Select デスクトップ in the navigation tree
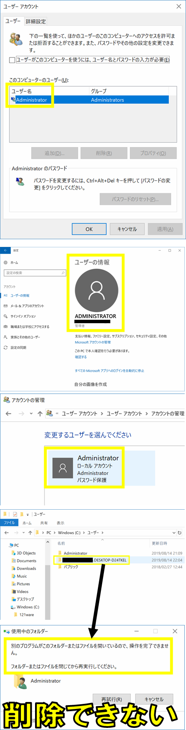 tap(25, 599)
